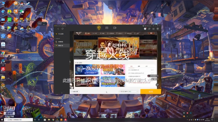Open the Google Chrome desktop icon
218x122 pixels.
tap(3, 53)
